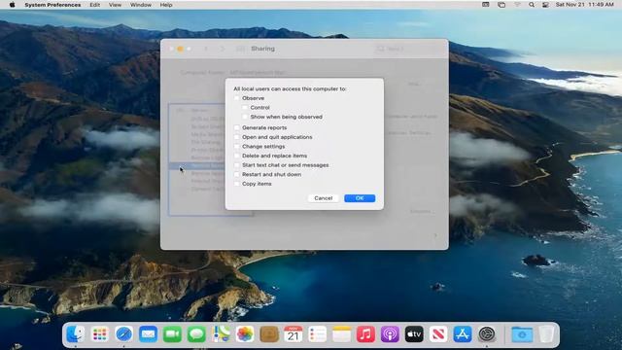Open App Store from the Dock

[463, 334]
